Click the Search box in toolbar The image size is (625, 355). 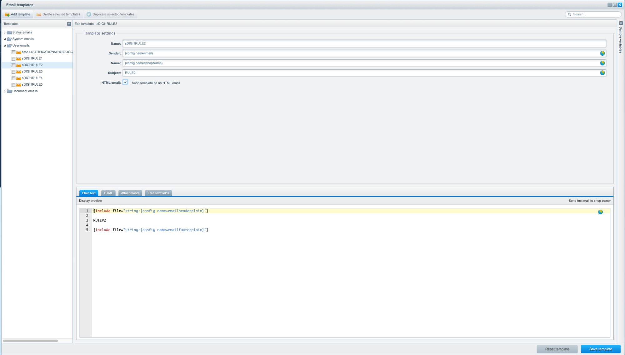tap(593, 14)
